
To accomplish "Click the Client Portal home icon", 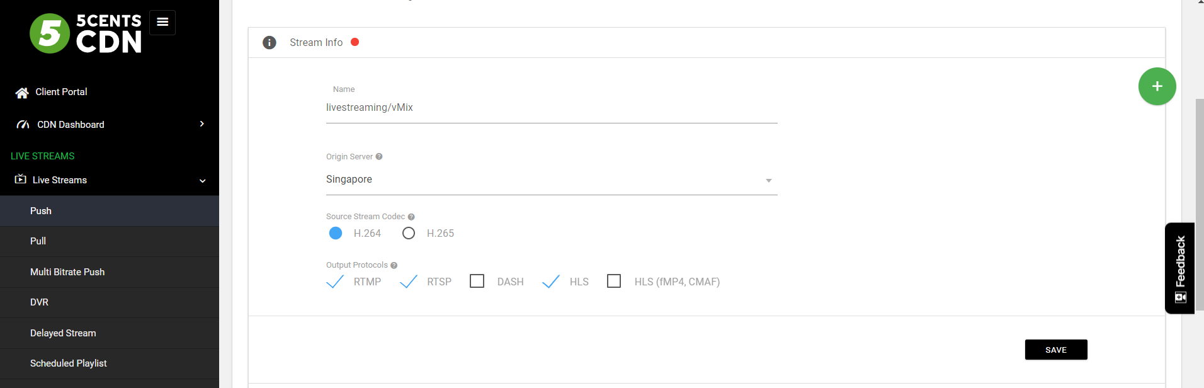I will click(x=22, y=93).
